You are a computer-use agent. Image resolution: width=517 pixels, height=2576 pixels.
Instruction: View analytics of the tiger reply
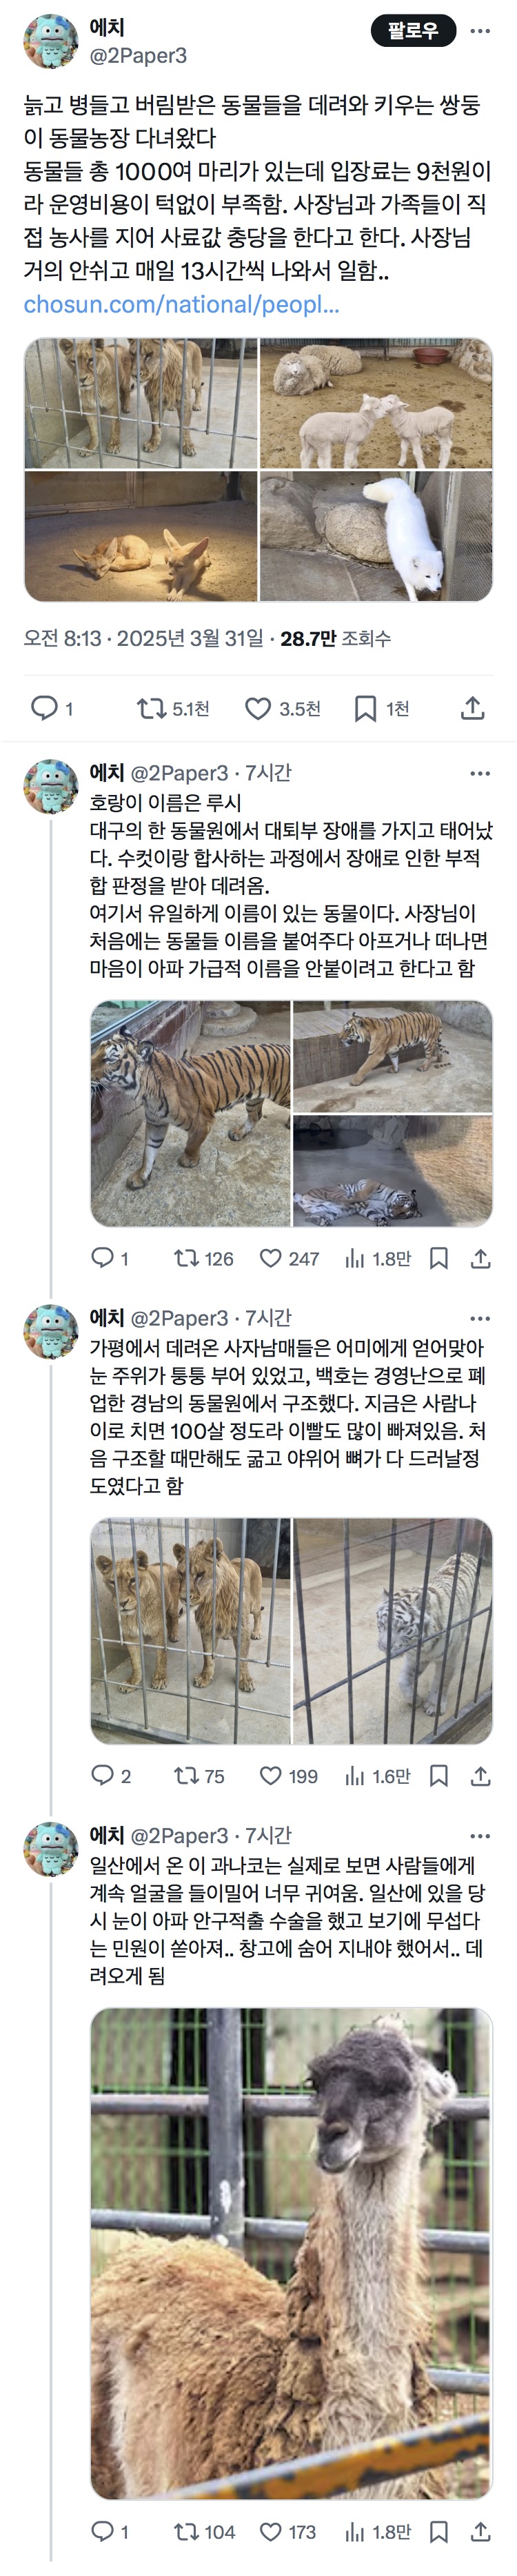pyautogui.click(x=355, y=1258)
